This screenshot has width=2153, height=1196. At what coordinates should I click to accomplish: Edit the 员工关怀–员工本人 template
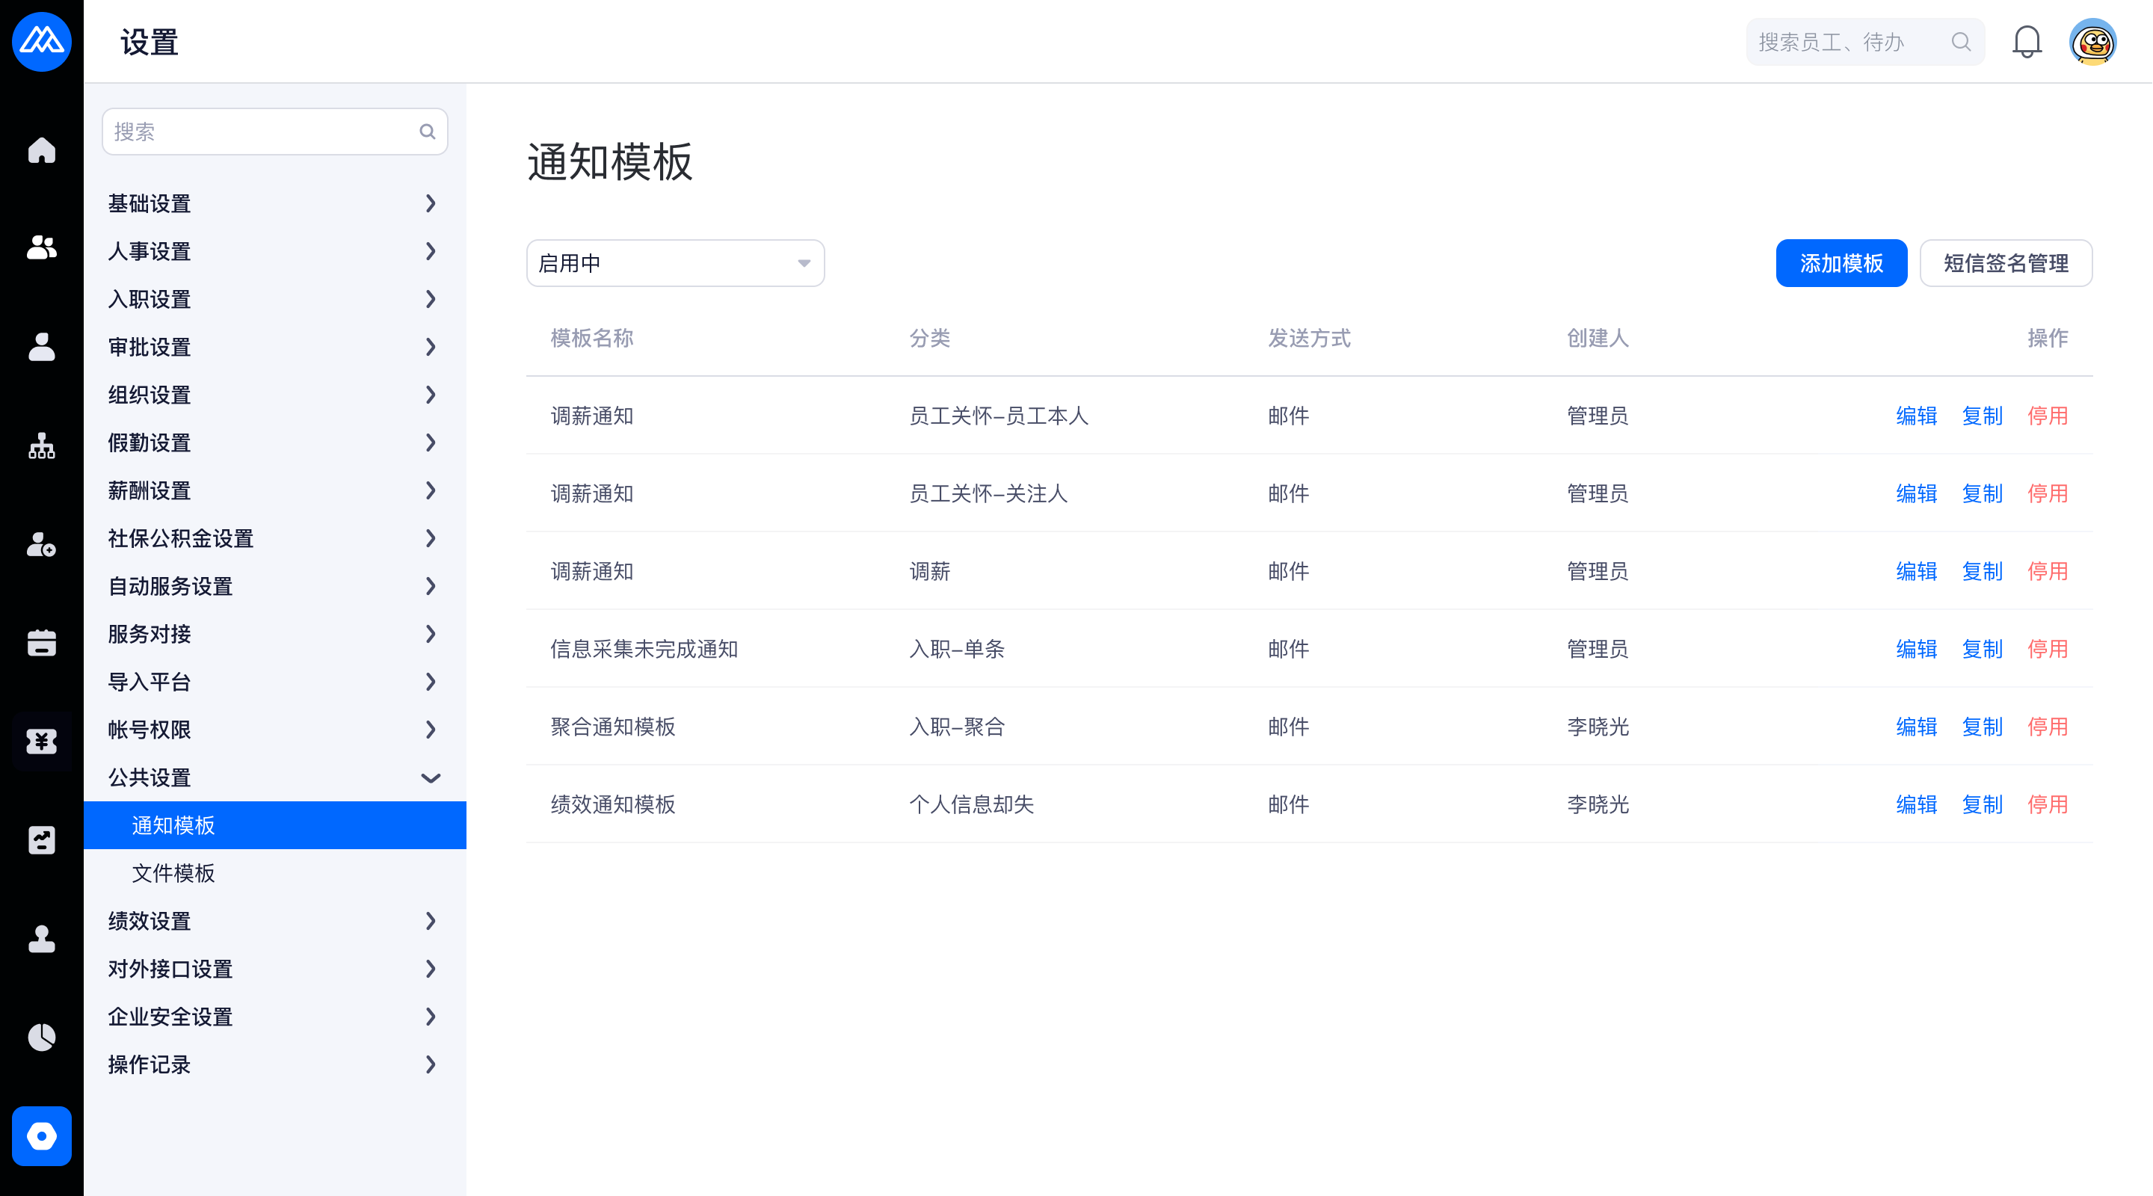point(1917,416)
